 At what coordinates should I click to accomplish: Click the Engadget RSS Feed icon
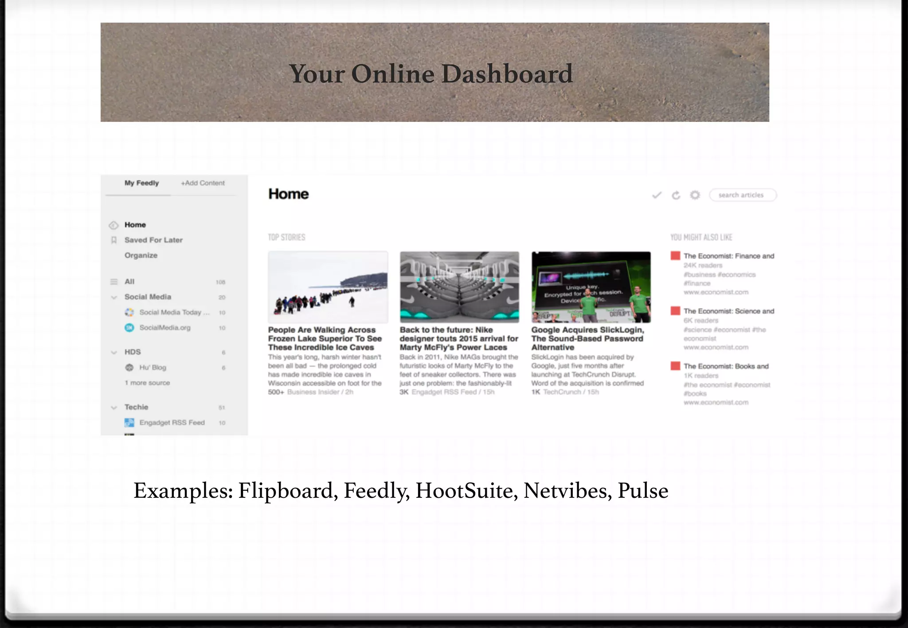(129, 423)
